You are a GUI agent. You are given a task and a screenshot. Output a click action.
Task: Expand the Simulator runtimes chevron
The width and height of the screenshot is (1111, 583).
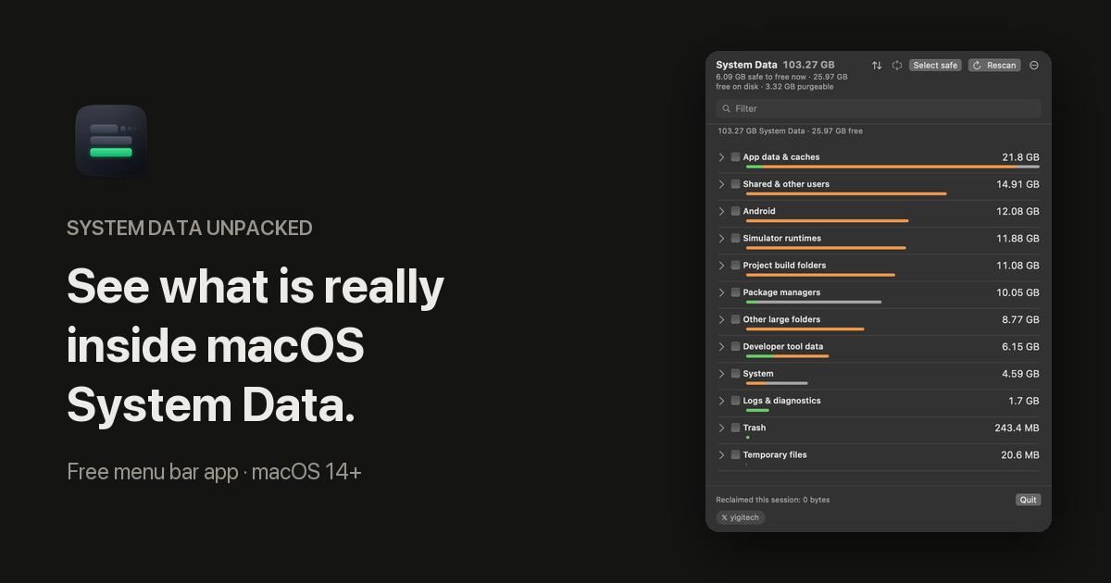click(721, 238)
